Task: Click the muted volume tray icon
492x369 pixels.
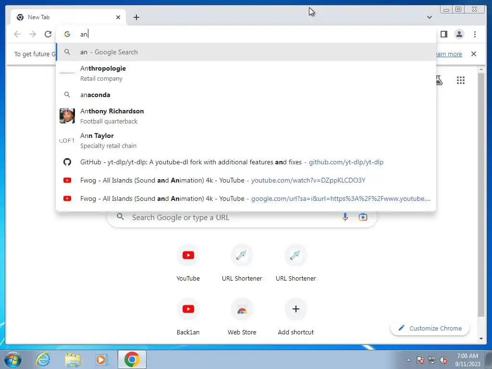Action: coord(443,360)
